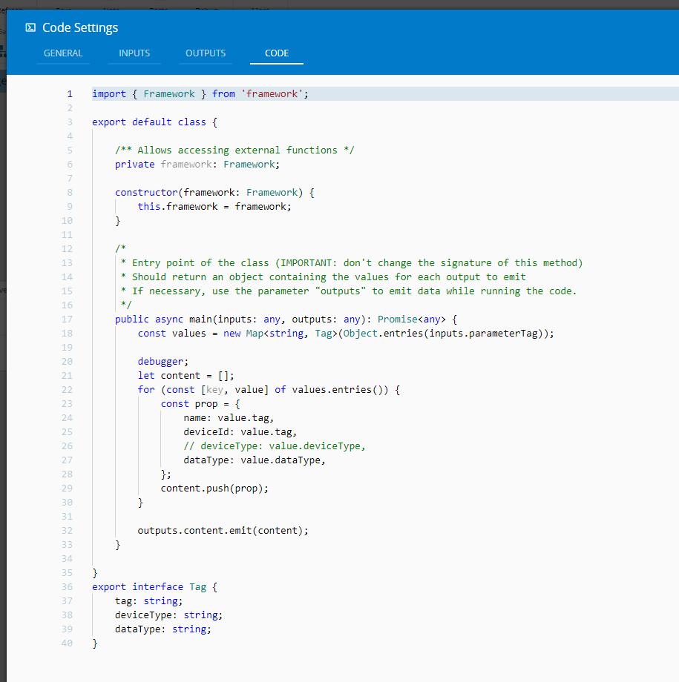Click 'deviceId: value.tag,' line
Image resolution: width=679 pixels, height=682 pixels.
coord(240,432)
